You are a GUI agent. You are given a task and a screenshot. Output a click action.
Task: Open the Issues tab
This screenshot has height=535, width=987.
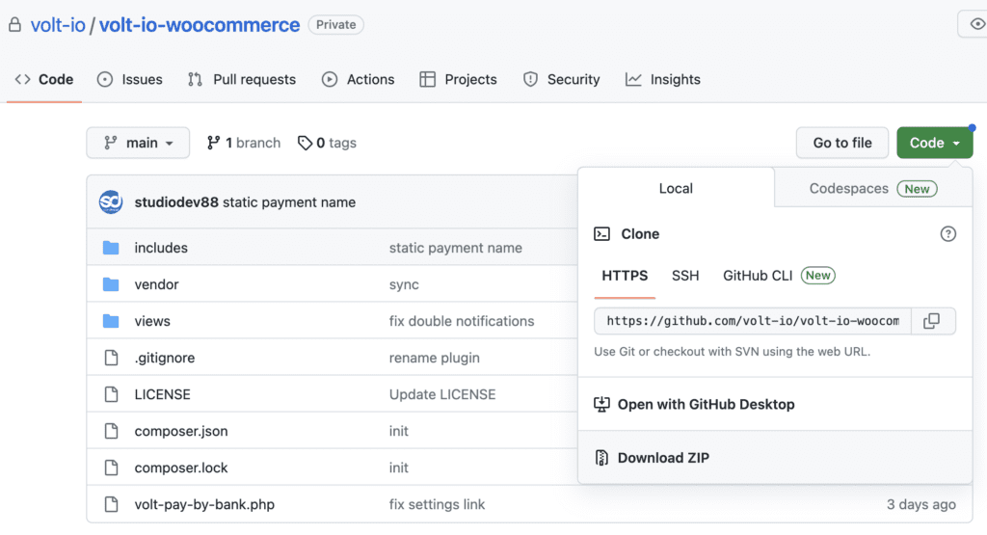pyautogui.click(x=130, y=79)
